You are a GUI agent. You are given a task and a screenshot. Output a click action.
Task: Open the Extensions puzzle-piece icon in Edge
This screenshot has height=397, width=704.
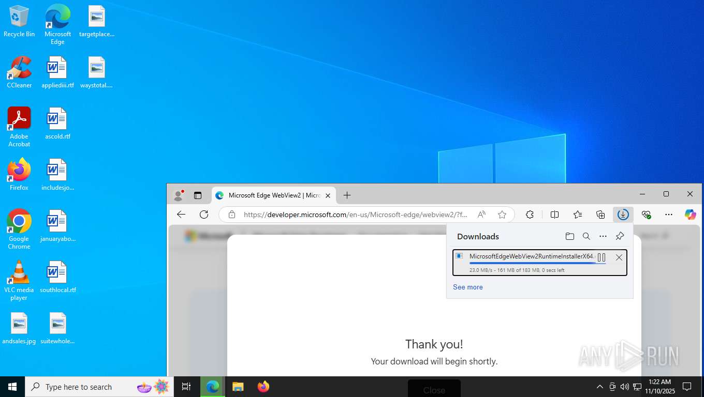click(530, 214)
